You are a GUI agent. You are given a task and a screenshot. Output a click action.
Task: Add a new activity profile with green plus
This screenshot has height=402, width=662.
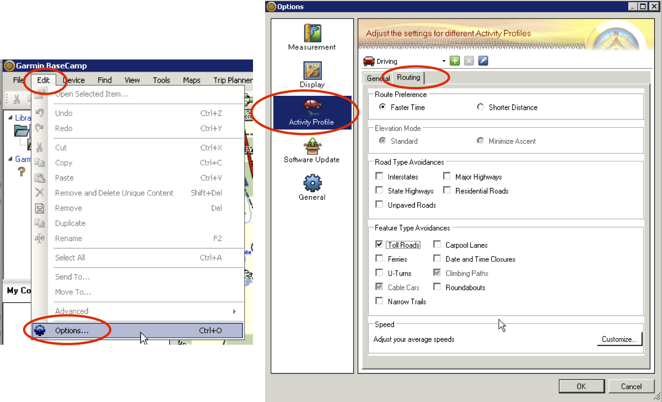pyautogui.click(x=455, y=61)
